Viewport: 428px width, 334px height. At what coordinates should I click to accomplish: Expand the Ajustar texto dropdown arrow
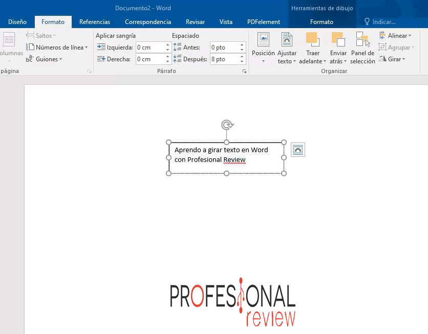coord(294,61)
